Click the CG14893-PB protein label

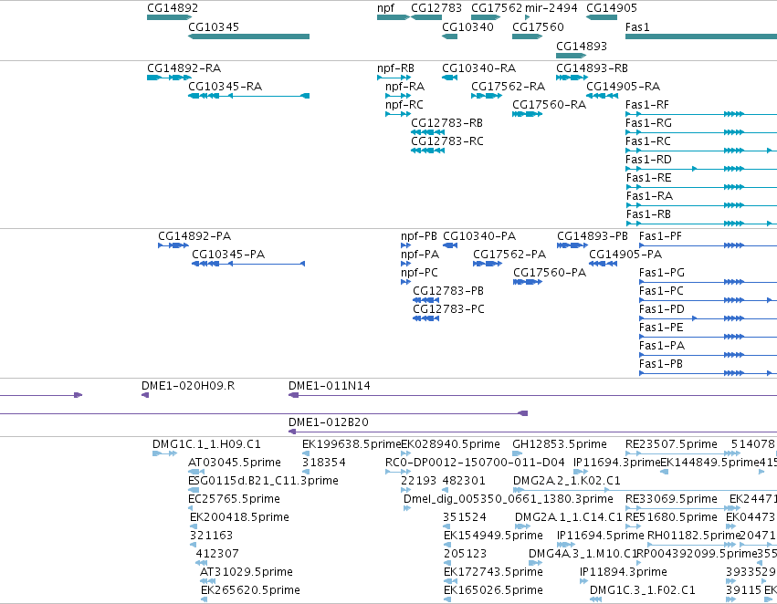[593, 235]
